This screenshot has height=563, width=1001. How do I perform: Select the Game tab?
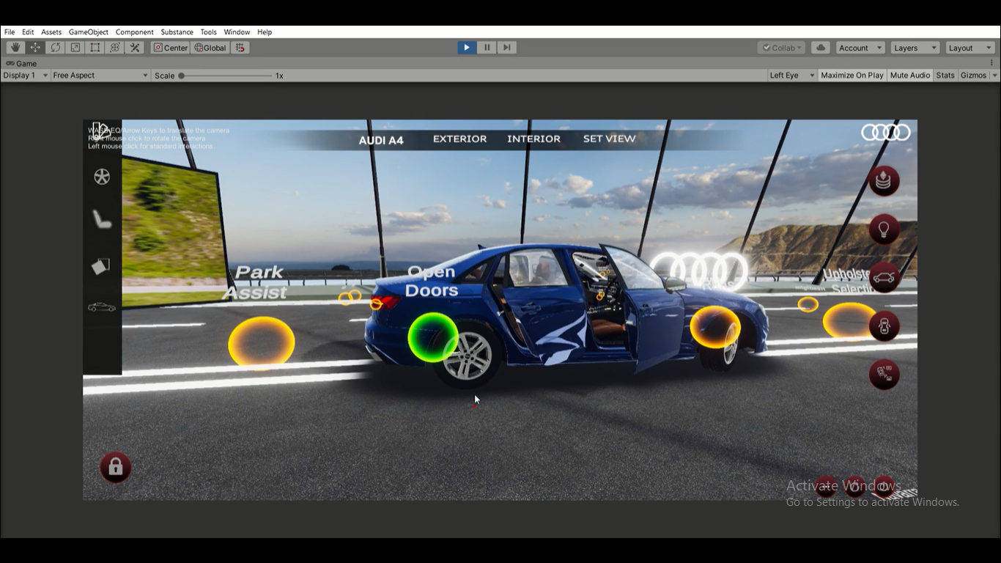(x=22, y=64)
